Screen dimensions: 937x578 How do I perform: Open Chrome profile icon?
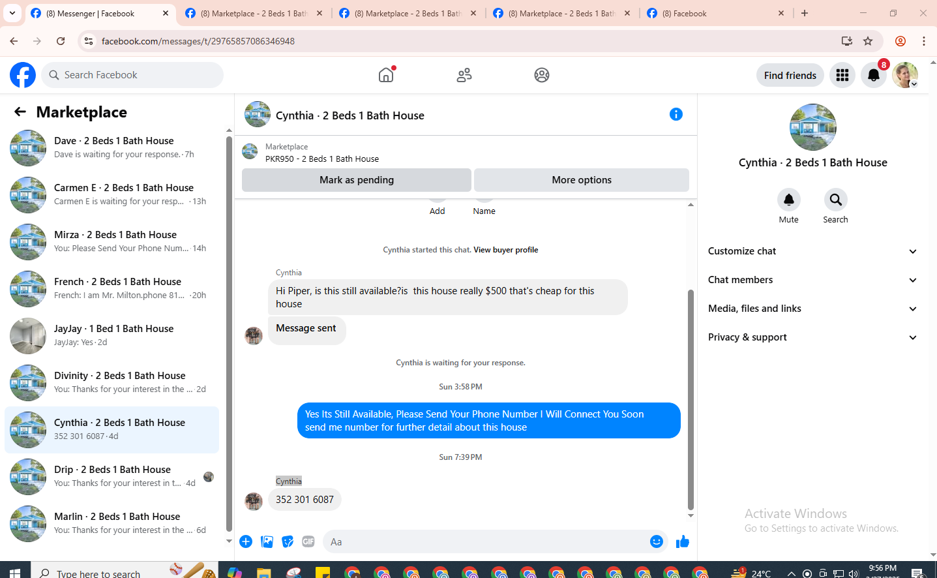tap(900, 41)
